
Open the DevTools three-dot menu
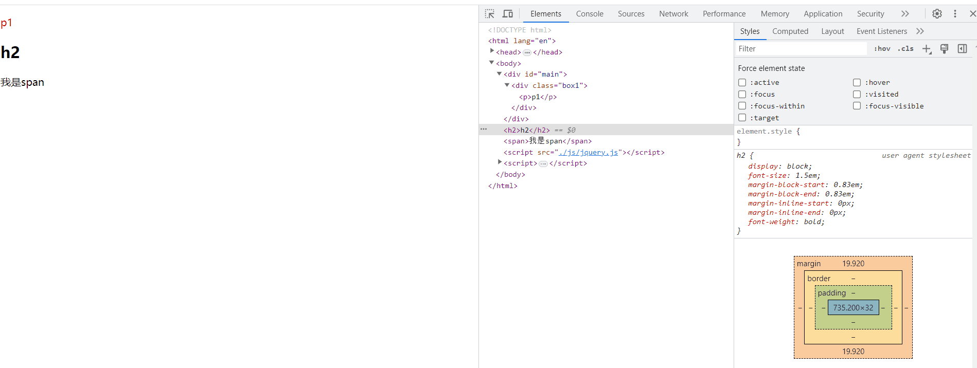pyautogui.click(x=955, y=14)
